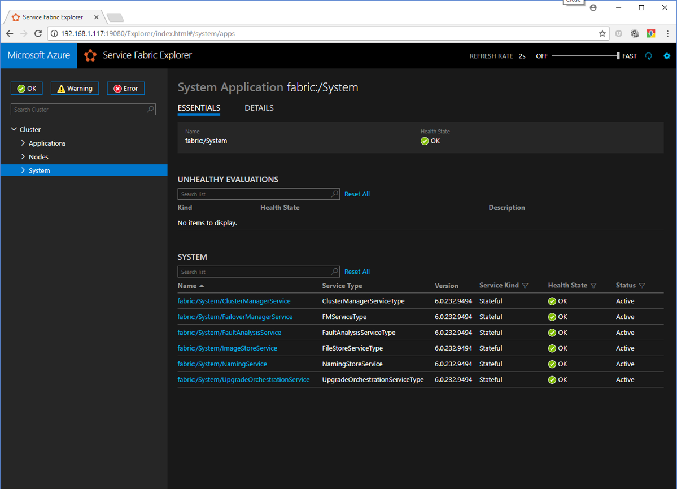The image size is (677, 490).
Task: Select Cluster in the tree
Action: click(30, 129)
